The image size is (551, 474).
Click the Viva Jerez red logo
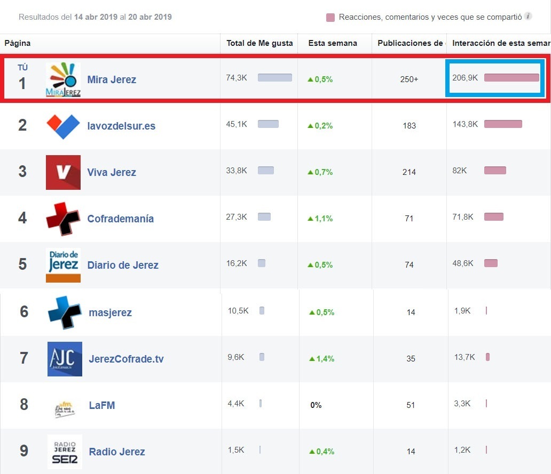pos(63,172)
